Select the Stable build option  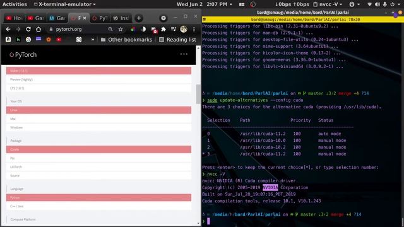pyautogui.click(x=98, y=71)
